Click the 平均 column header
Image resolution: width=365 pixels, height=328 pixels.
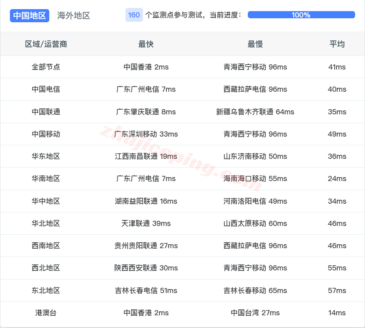click(337, 44)
